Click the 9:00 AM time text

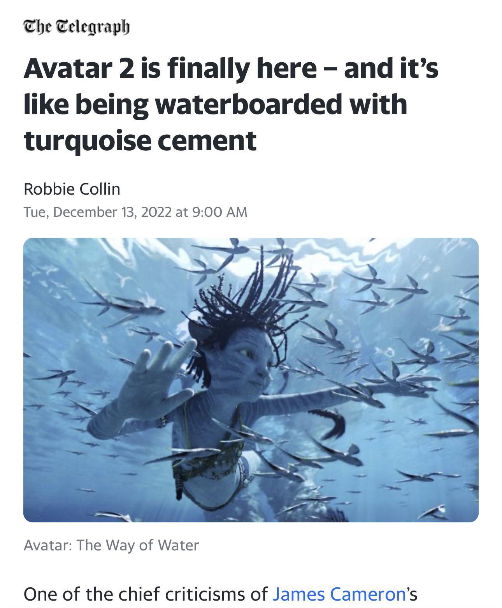tap(220, 212)
